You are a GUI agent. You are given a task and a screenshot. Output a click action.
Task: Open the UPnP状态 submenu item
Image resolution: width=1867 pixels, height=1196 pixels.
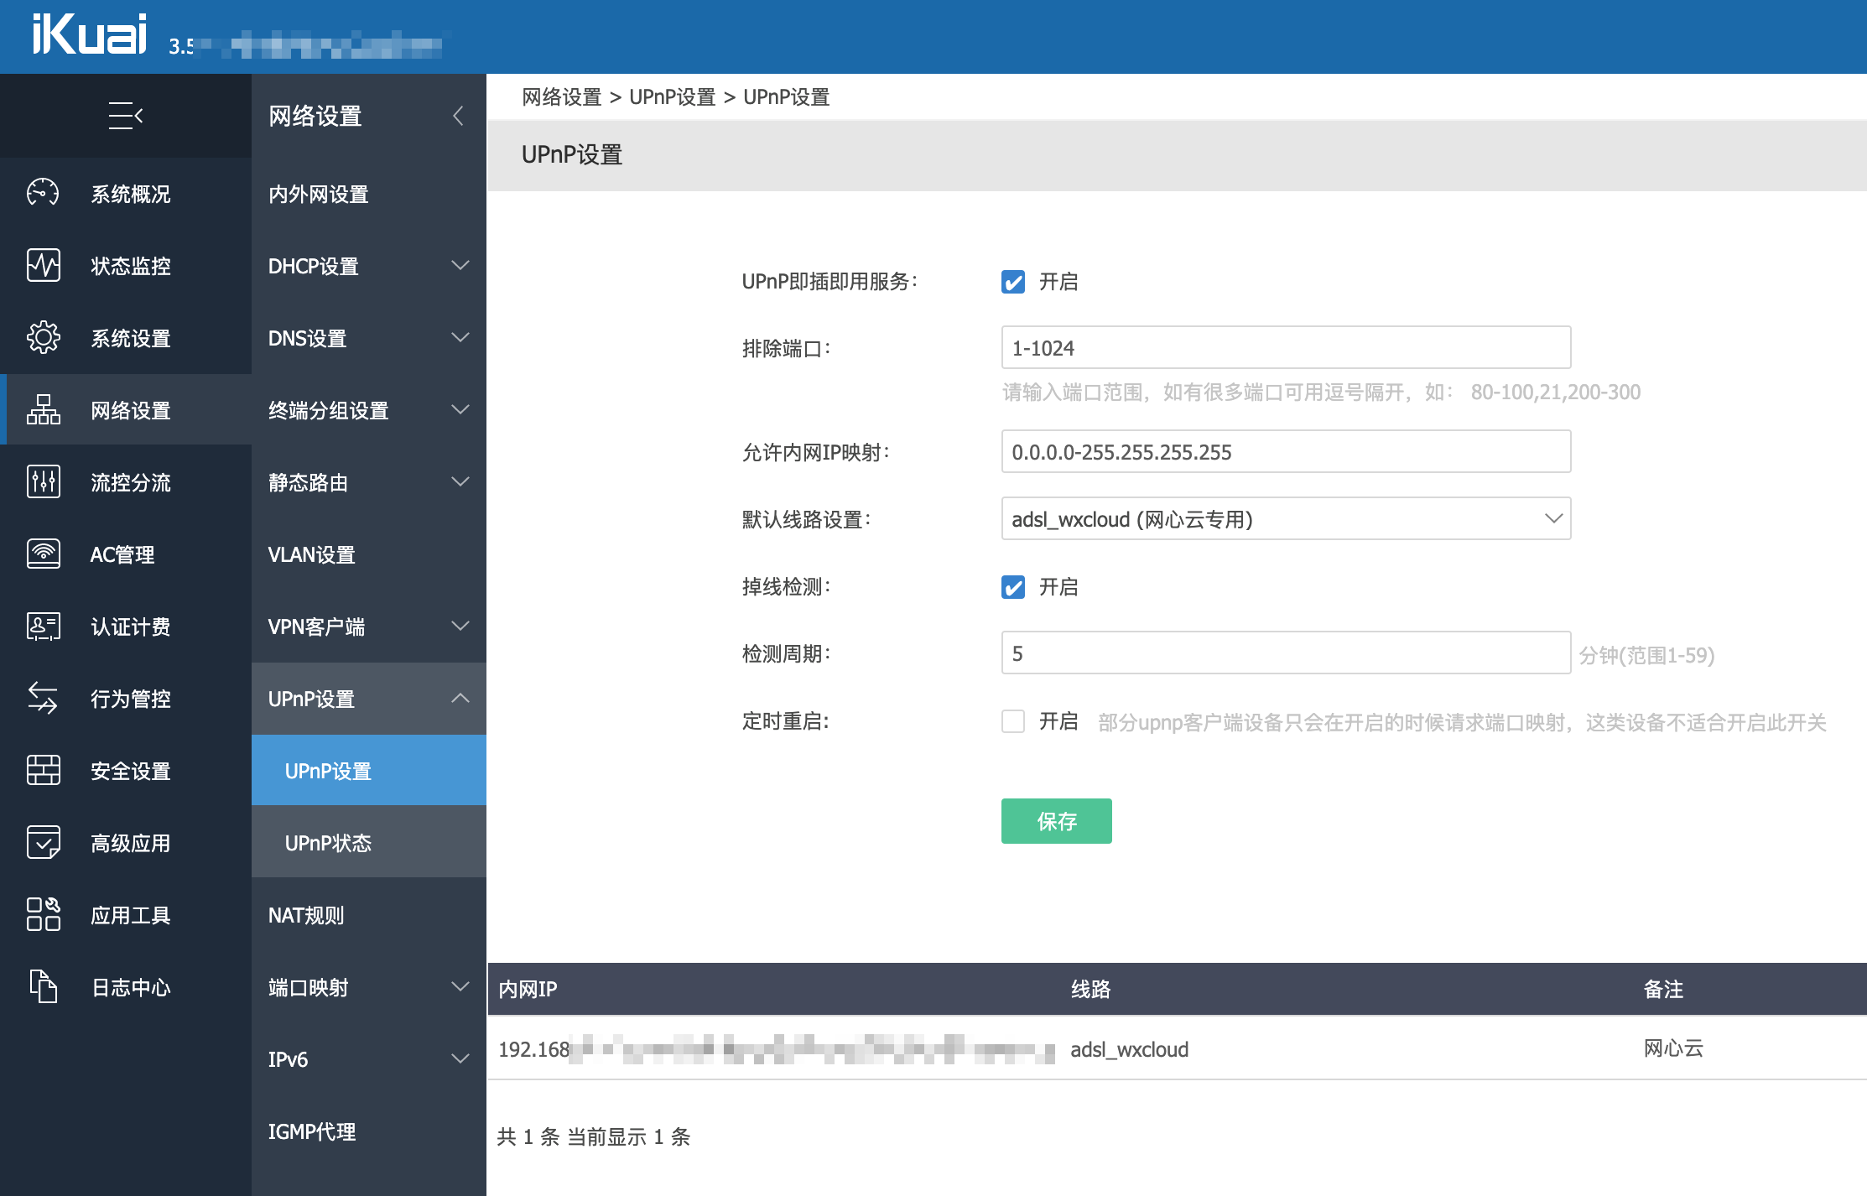point(328,843)
